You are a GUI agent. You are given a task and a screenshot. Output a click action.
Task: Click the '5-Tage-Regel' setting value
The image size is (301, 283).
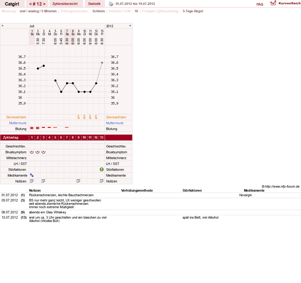(193, 11)
